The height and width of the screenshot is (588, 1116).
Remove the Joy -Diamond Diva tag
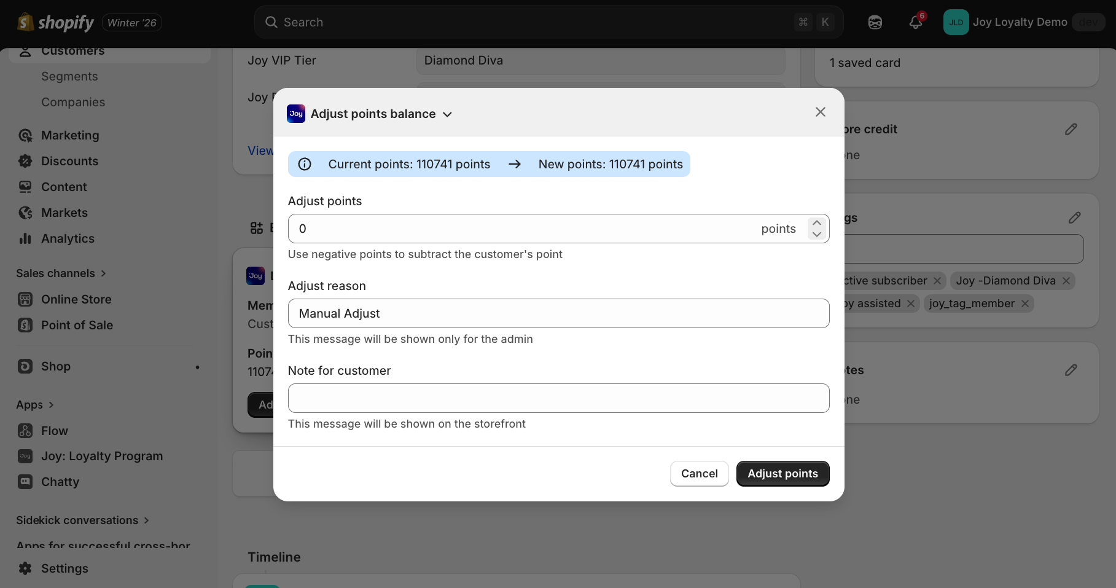pos(1066,281)
